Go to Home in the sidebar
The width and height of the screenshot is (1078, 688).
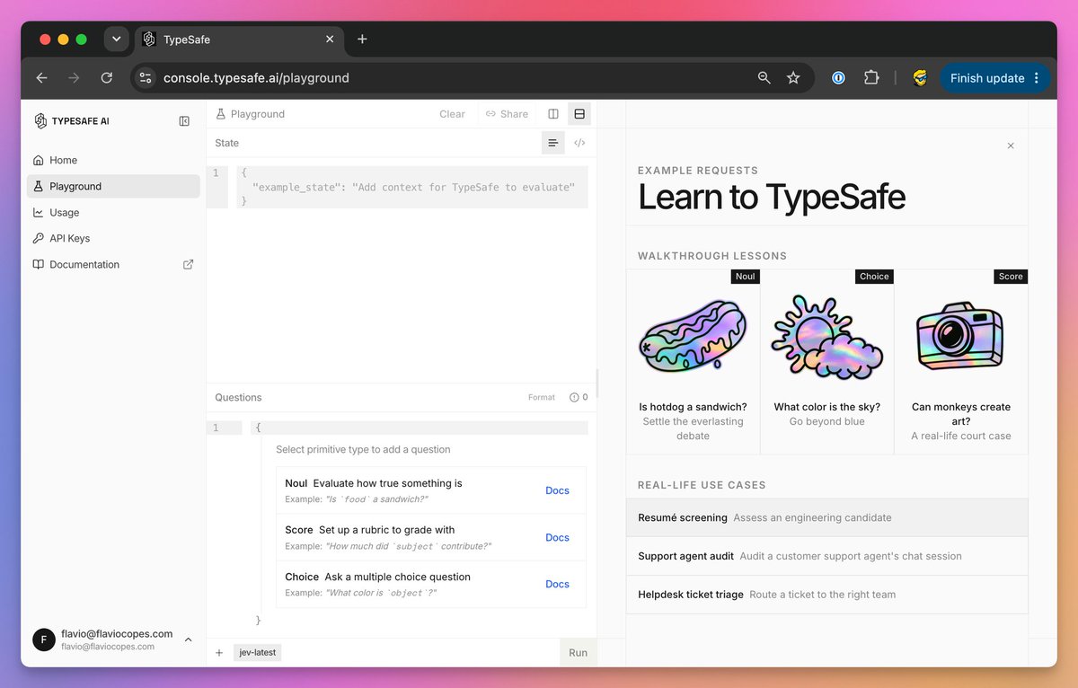(x=113, y=160)
